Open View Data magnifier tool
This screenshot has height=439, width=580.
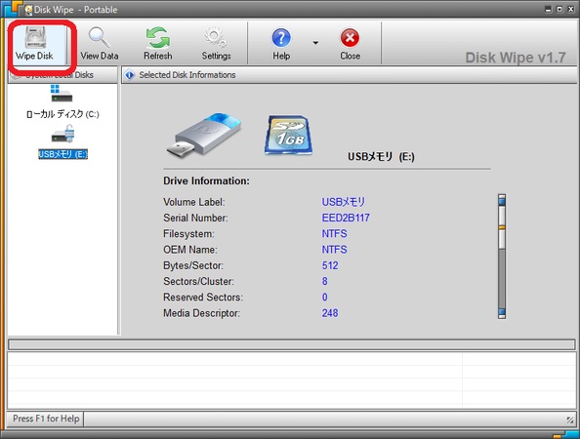point(100,44)
